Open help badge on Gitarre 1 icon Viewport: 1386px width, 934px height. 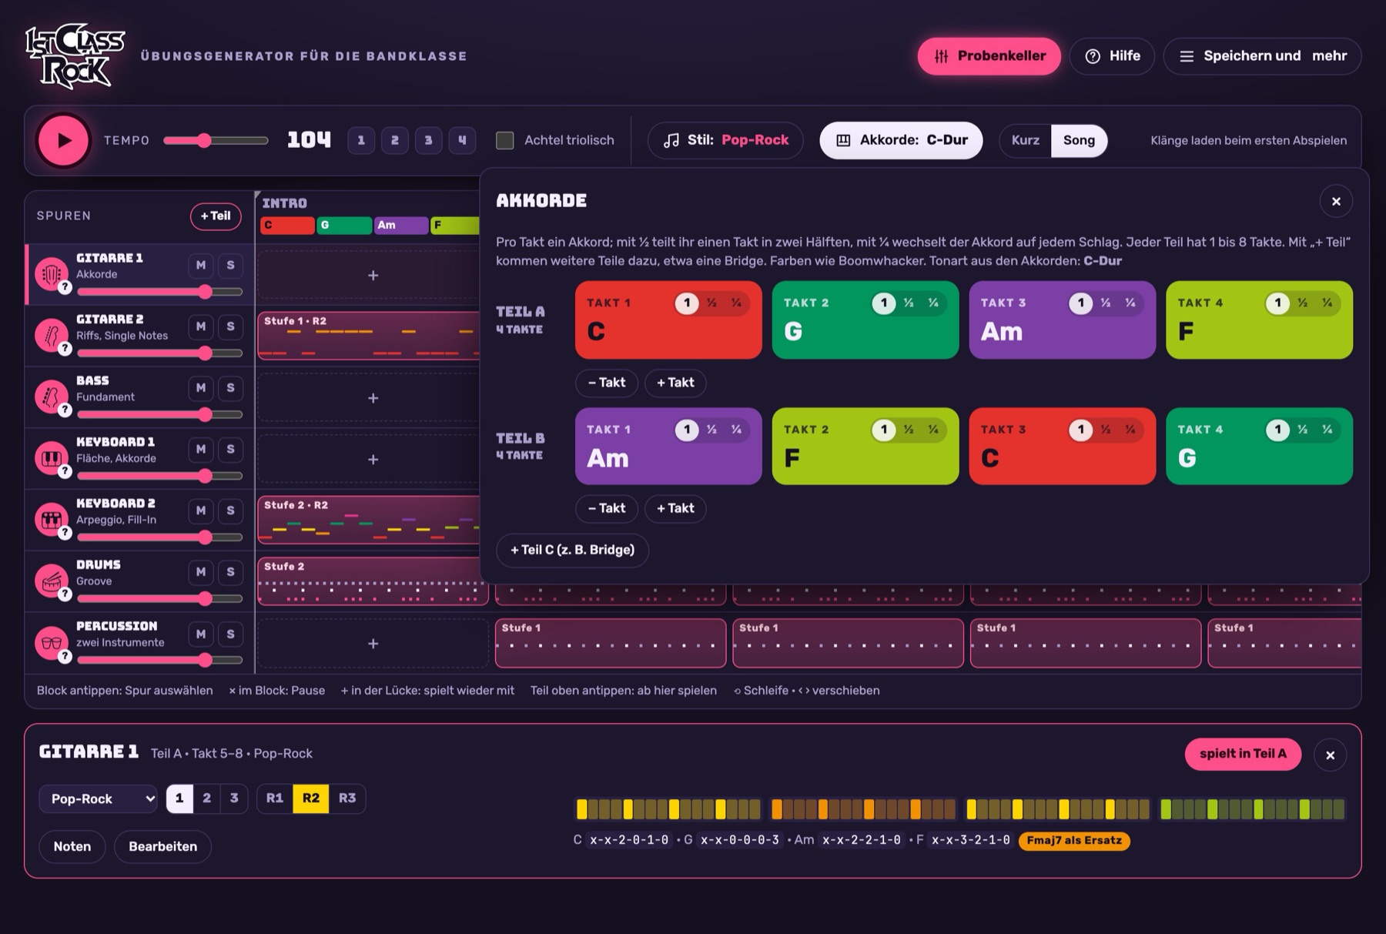coord(65,287)
